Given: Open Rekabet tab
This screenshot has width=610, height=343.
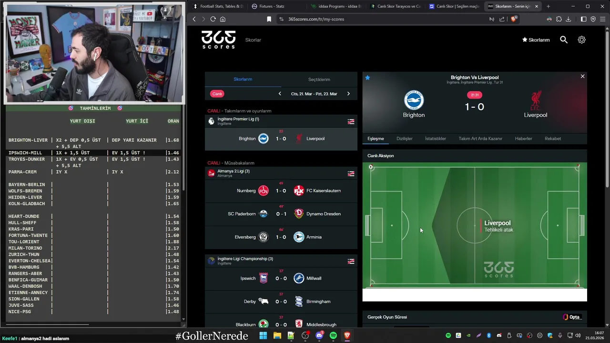Looking at the screenshot, I should (x=553, y=139).
